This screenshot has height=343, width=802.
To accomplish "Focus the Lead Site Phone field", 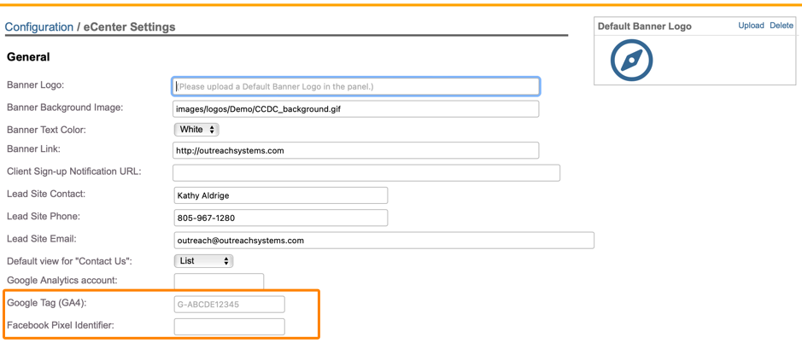I will tap(280, 218).
